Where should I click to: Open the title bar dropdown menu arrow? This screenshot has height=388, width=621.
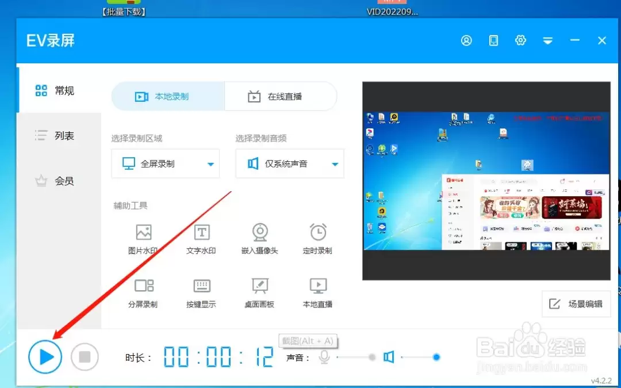click(x=548, y=40)
